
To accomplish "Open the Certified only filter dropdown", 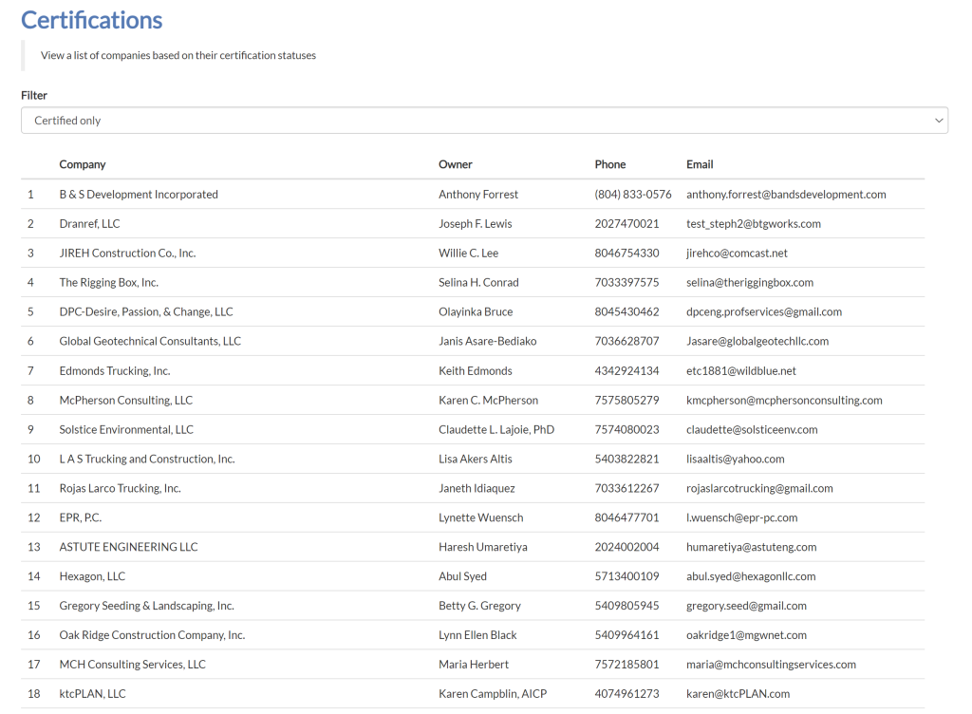I will [x=484, y=121].
